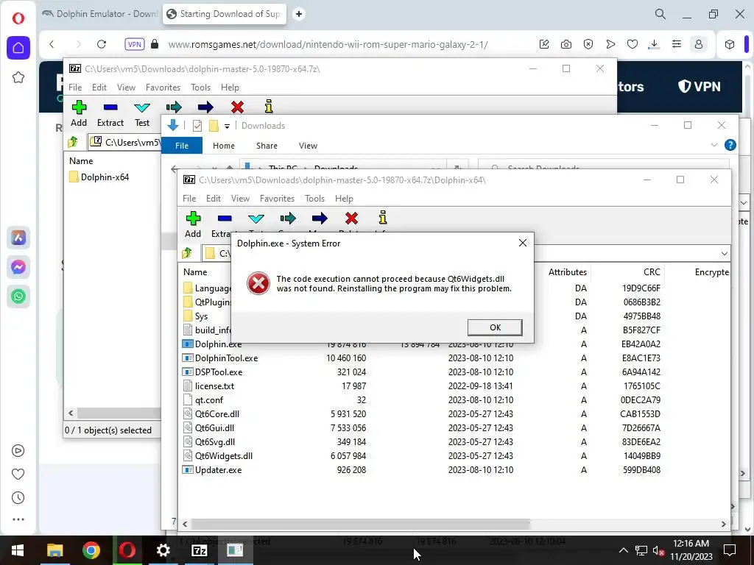
Task: Show hidden system tray icons chevron
Action: coord(623,550)
